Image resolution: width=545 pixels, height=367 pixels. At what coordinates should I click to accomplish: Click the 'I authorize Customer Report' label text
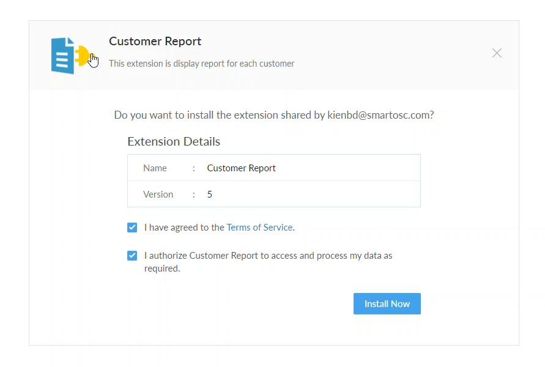(x=201, y=256)
